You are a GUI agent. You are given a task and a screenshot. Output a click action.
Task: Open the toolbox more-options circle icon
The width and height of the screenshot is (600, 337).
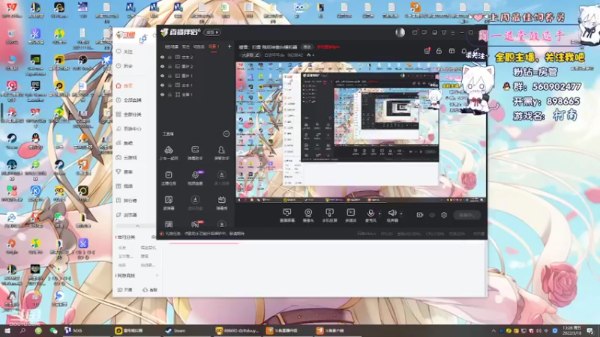(x=226, y=134)
